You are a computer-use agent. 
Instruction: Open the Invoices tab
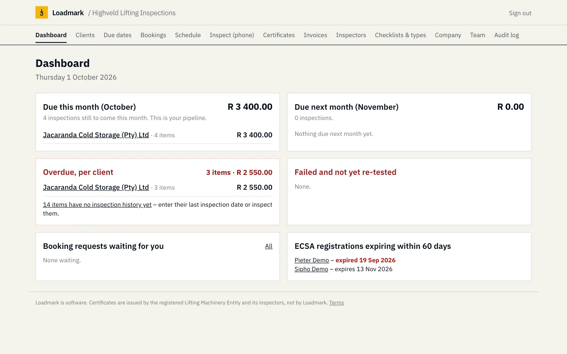coord(315,35)
